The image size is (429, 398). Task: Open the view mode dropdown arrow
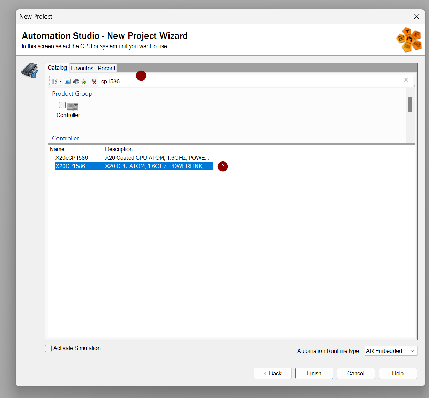pos(60,82)
